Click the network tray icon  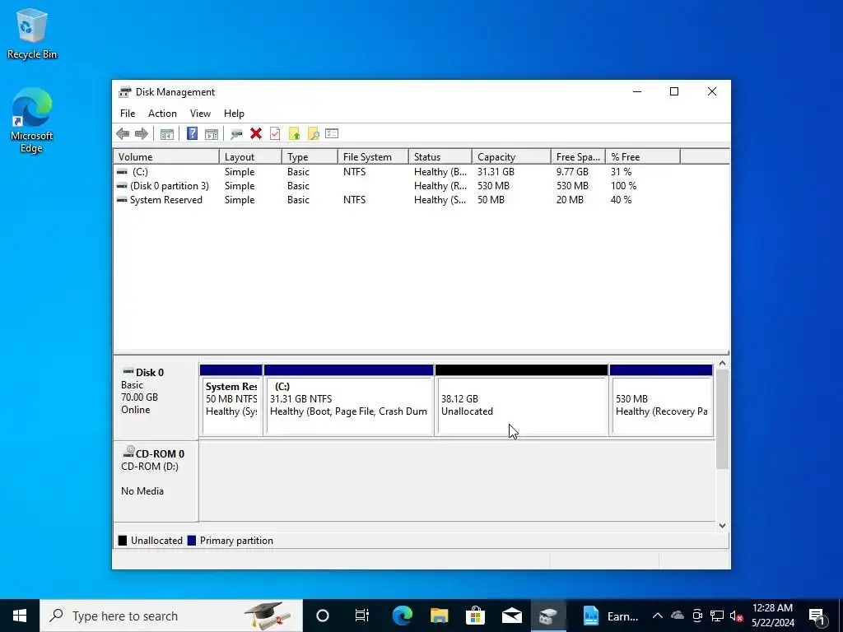click(717, 616)
